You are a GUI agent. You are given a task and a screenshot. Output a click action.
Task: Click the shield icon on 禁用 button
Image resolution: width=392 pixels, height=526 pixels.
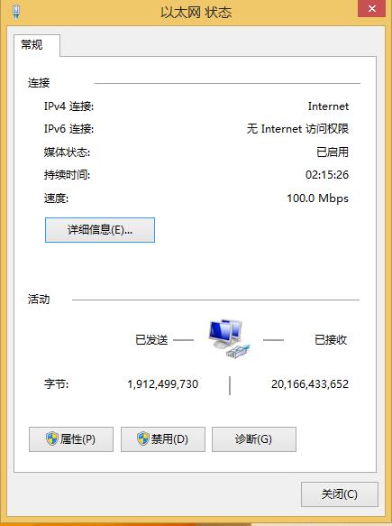coord(143,438)
